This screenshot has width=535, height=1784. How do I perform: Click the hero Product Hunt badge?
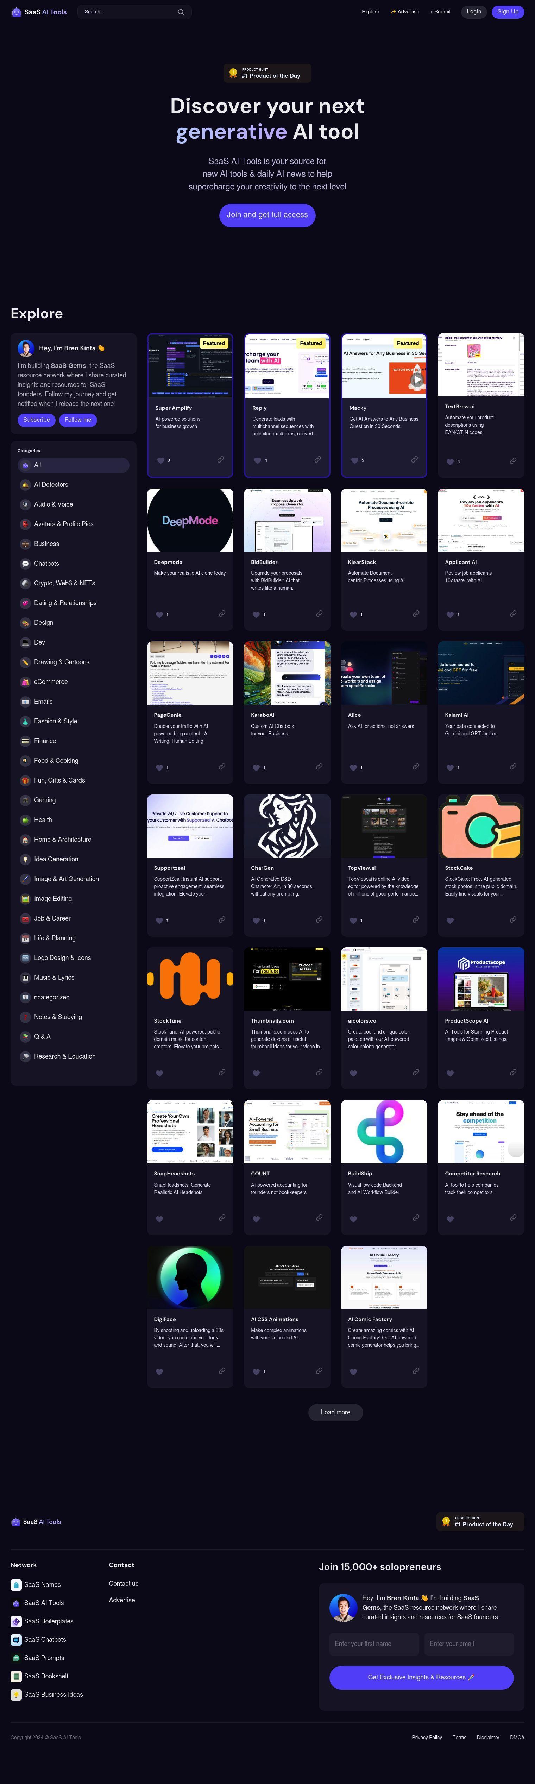click(x=267, y=74)
